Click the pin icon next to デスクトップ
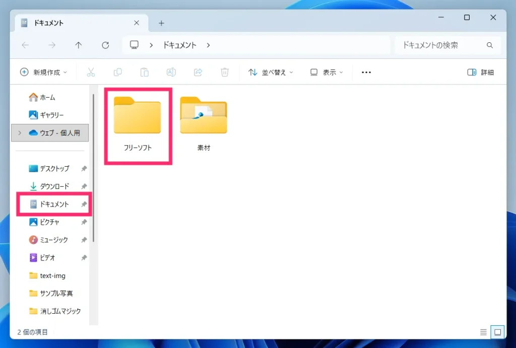 click(x=84, y=168)
